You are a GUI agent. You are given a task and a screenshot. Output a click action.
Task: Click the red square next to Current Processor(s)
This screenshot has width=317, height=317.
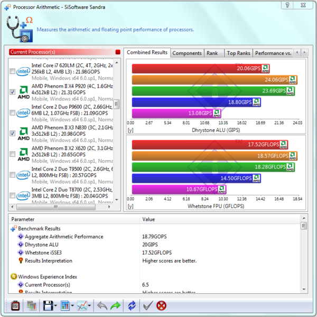[x=118, y=52]
